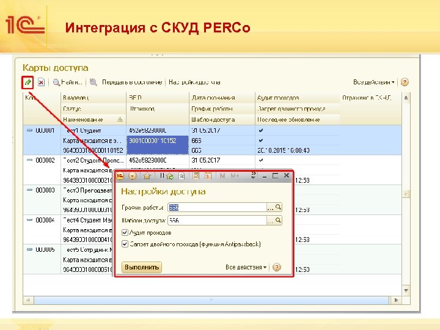440x330 pixels.
Task: Open Настройки доступа from list toolbar
Action: pyautogui.click(x=194, y=82)
